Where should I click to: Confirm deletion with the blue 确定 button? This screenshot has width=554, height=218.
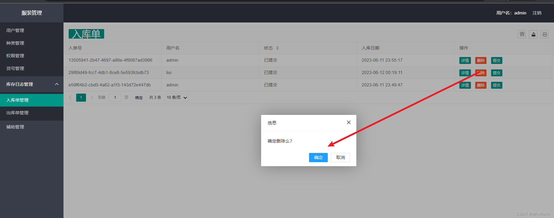pyautogui.click(x=318, y=158)
